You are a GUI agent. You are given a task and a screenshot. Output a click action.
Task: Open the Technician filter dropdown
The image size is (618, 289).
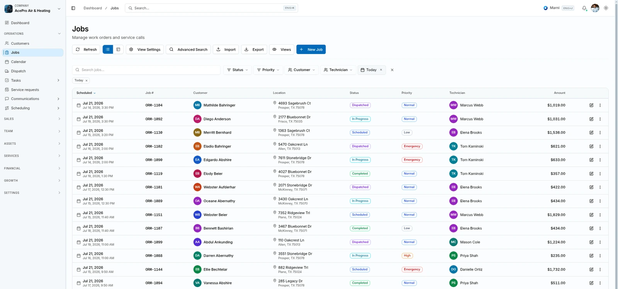[x=338, y=70]
